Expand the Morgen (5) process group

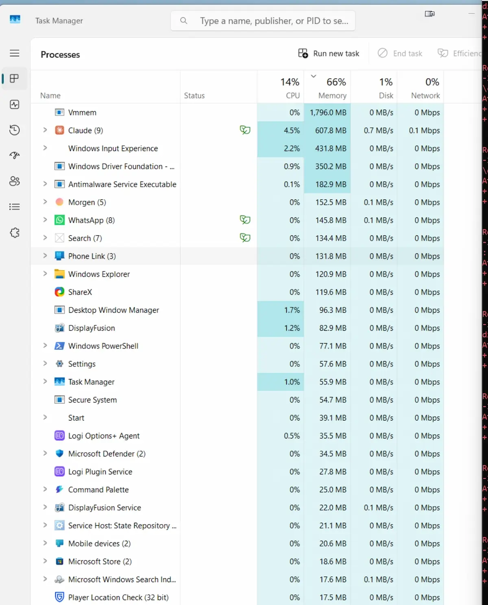[45, 202]
